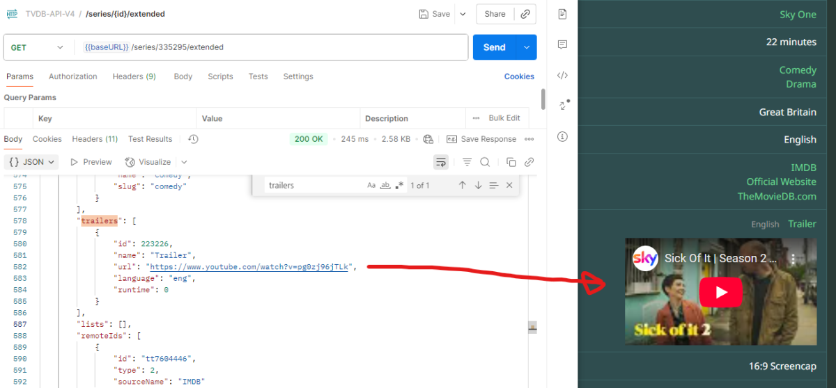836x388 pixels.
Task: Open the Documentation sidebar icon
Action: coord(563,14)
